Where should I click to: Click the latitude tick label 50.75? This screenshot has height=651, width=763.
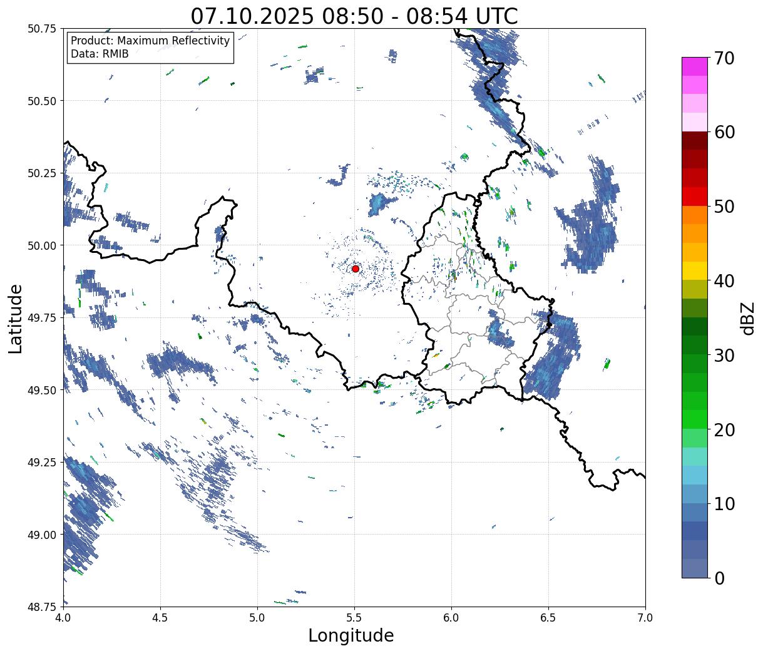tap(42, 29)
